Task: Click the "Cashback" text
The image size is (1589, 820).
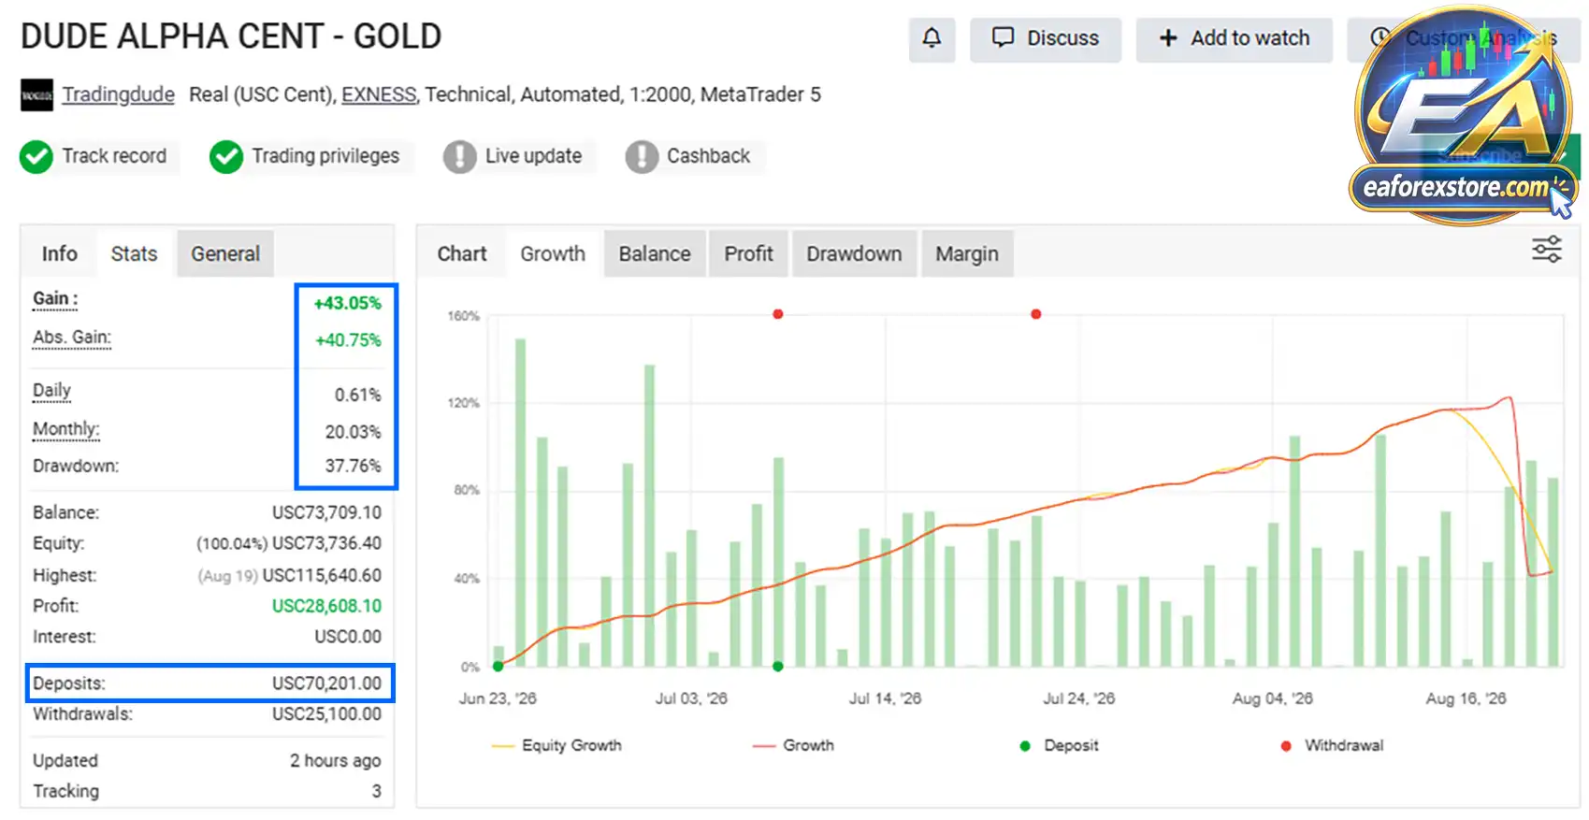Action: point(708,156)
